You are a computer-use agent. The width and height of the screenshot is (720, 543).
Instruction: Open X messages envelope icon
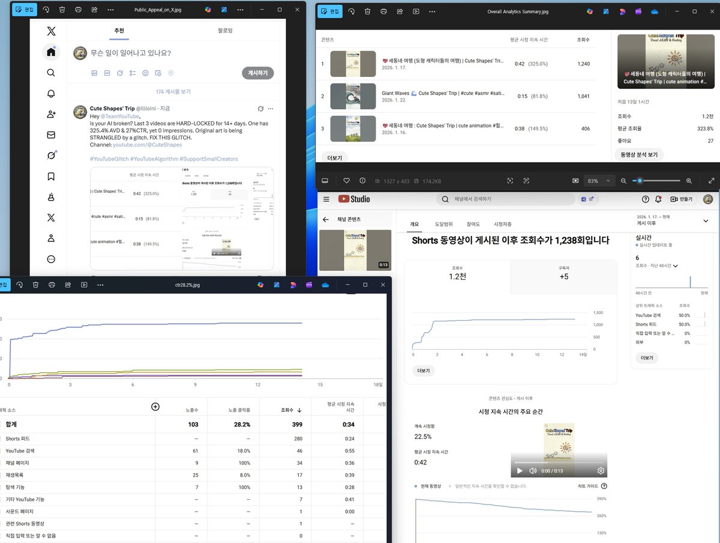tap(51, 135)
